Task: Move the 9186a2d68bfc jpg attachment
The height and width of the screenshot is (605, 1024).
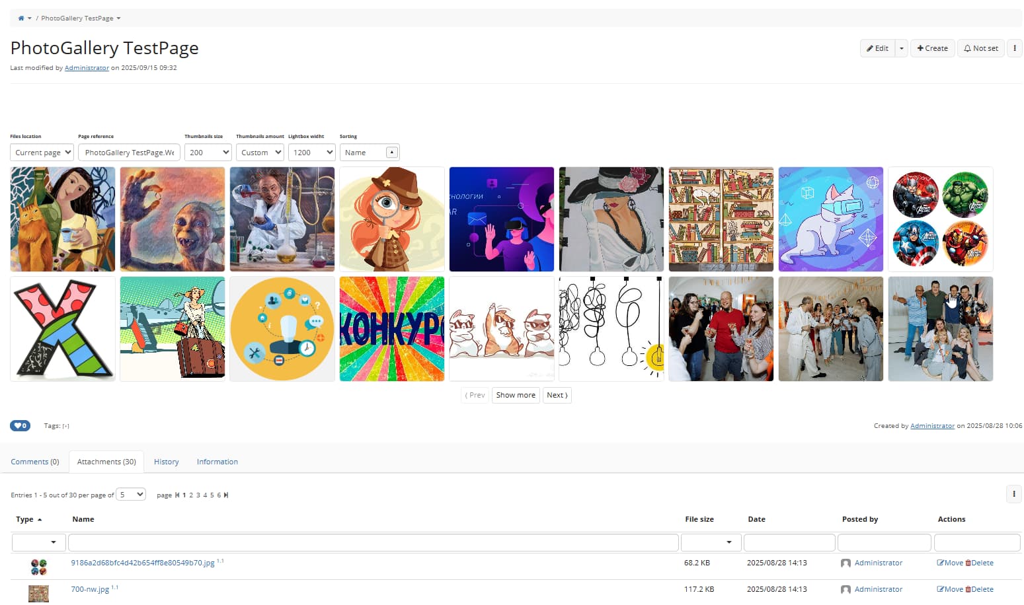Action: point(950,563)
